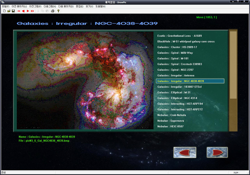Click the File : pic#3_6_Gal_NGC4038_4039.bmp text

(x=44, y=141)
